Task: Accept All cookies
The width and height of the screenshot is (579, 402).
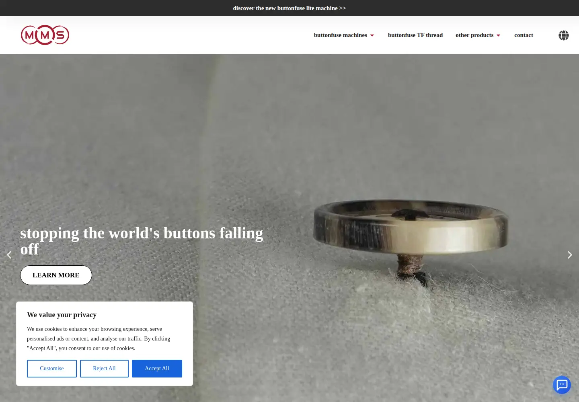Action: (157, 369)
